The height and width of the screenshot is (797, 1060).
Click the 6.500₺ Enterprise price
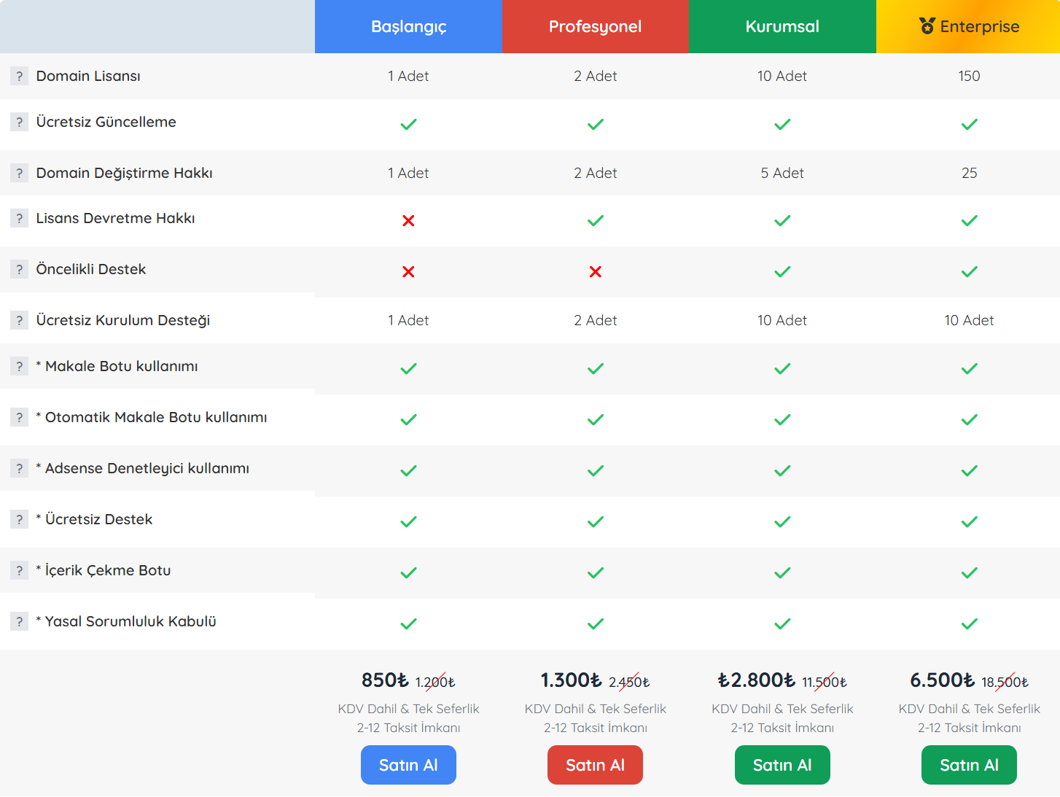pos(942,680)
